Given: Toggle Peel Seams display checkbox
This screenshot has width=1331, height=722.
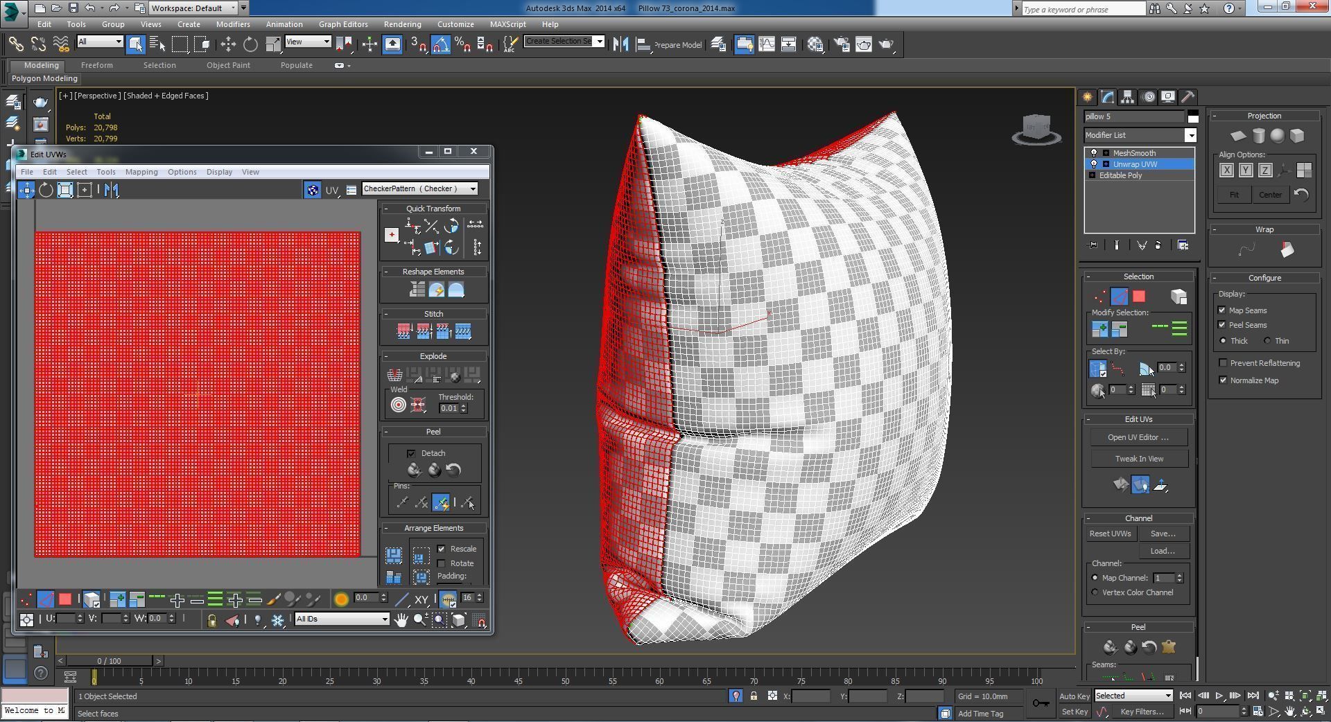Looking at the screenshot, I should coord(1222,325).
